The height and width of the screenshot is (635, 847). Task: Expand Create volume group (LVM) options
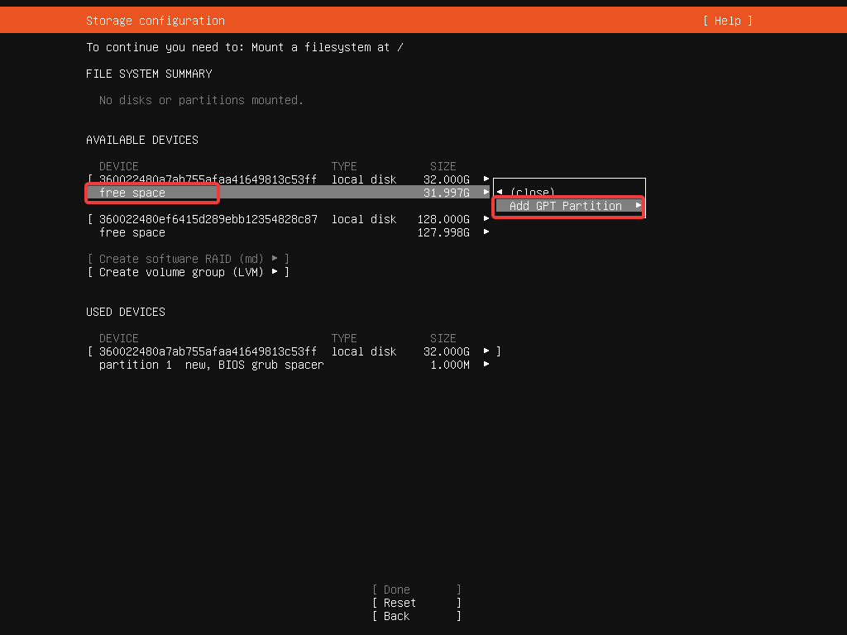[276, 272]
